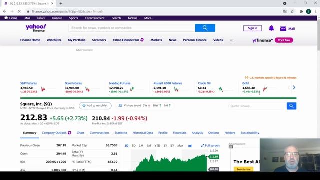Select the YTD chart range
320x180 pixels.
click(x=157, y=145)
